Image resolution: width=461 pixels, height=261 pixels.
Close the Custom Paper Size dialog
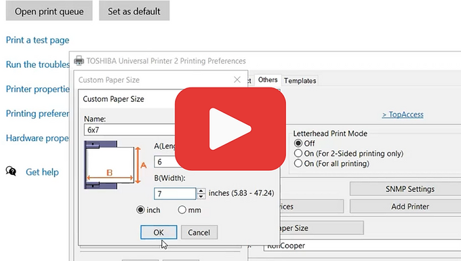(237, 79)
